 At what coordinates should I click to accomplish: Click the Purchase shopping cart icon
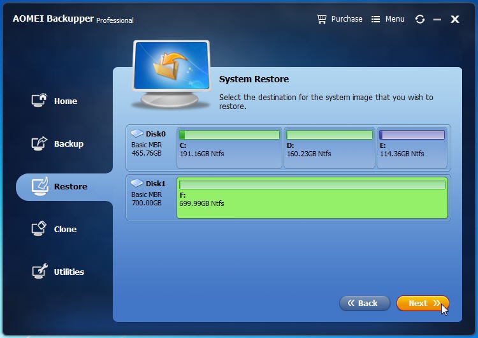tap(321, 19)
